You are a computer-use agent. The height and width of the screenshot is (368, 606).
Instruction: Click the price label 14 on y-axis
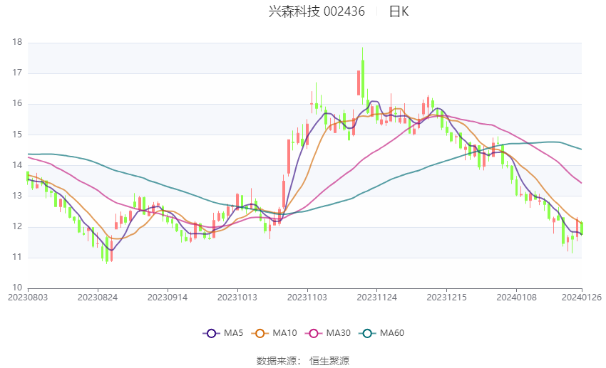coord(17,165)
